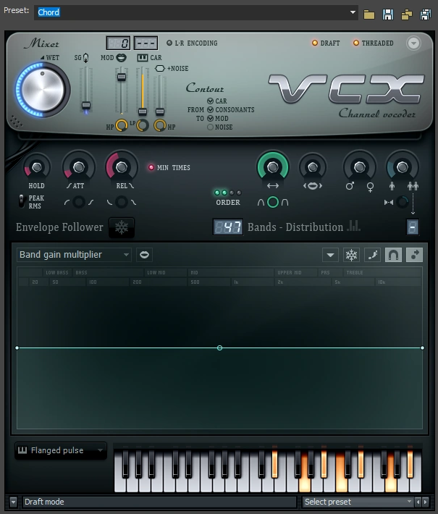Click the Envelope Follower freeze snowflake button
438x514 pixels.
click(122, 227)
